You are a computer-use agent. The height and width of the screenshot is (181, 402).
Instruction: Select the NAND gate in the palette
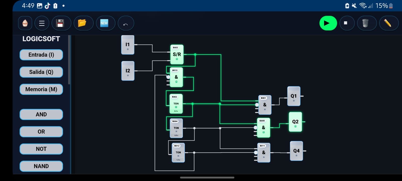pos(41,166)
